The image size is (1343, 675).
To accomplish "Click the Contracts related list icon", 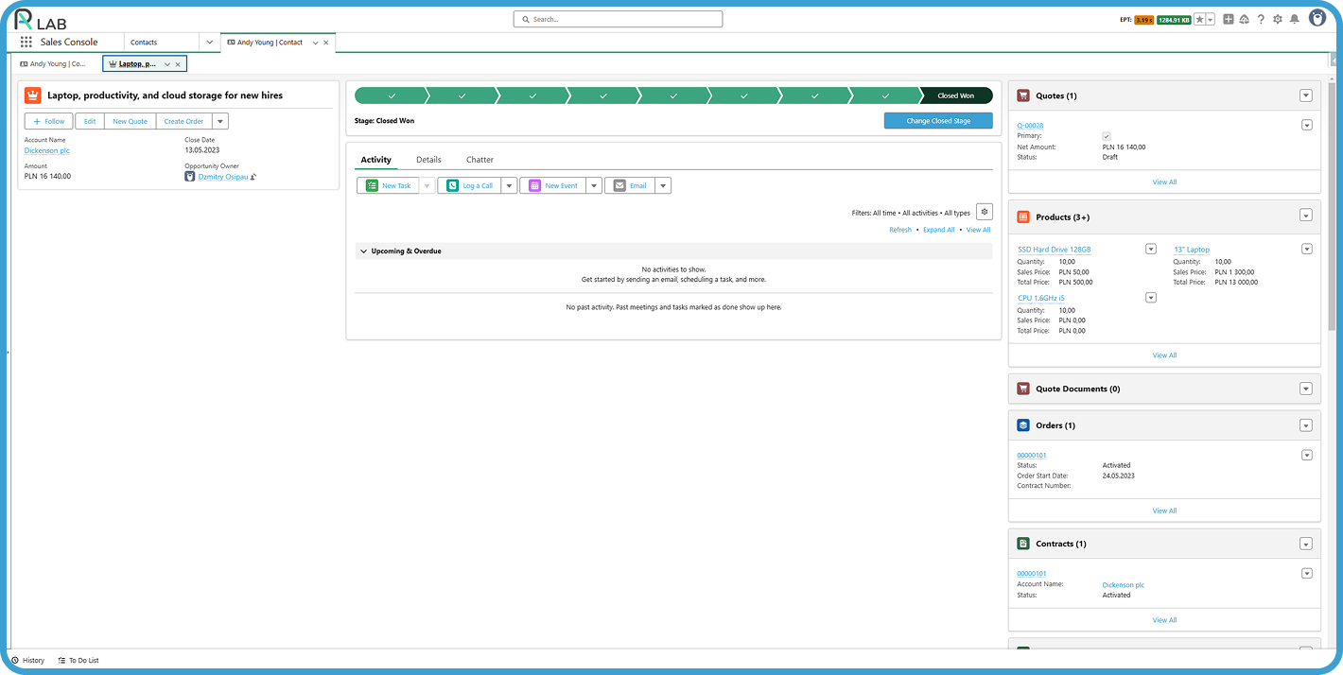I will pyautogui.click(x=1023, y=544).
